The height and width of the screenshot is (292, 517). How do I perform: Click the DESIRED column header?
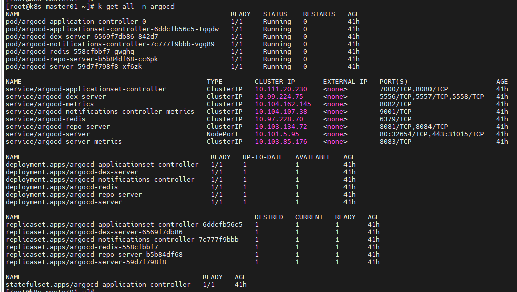(269, 217)
